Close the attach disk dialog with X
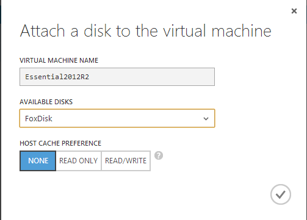This screenshot has width=307, height=220. (294, 11)
